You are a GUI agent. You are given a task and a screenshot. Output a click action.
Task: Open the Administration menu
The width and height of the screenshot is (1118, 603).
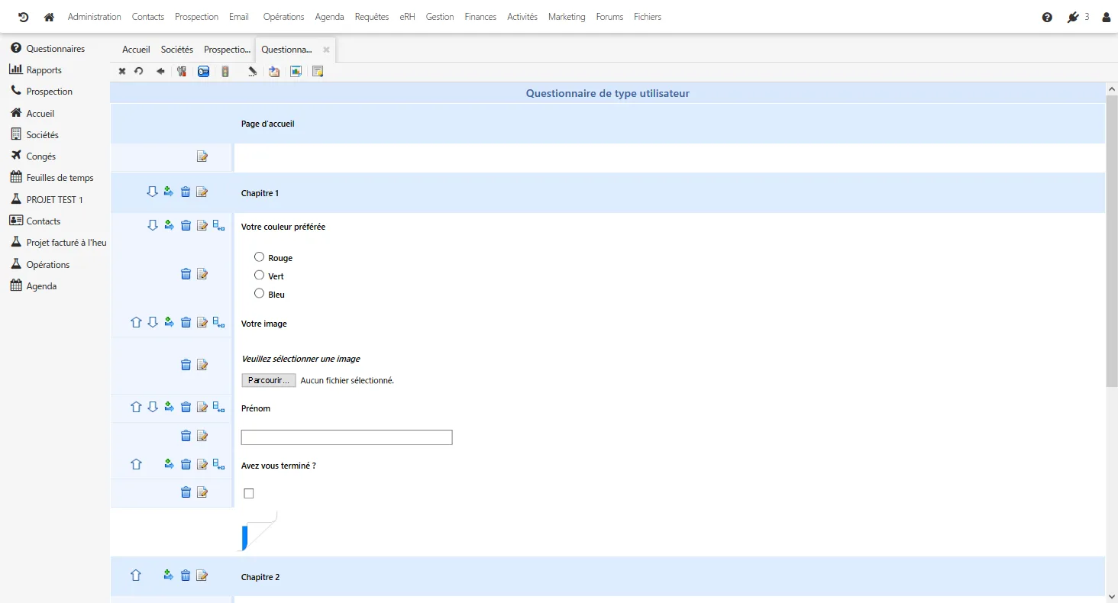(x=95, y=17)
